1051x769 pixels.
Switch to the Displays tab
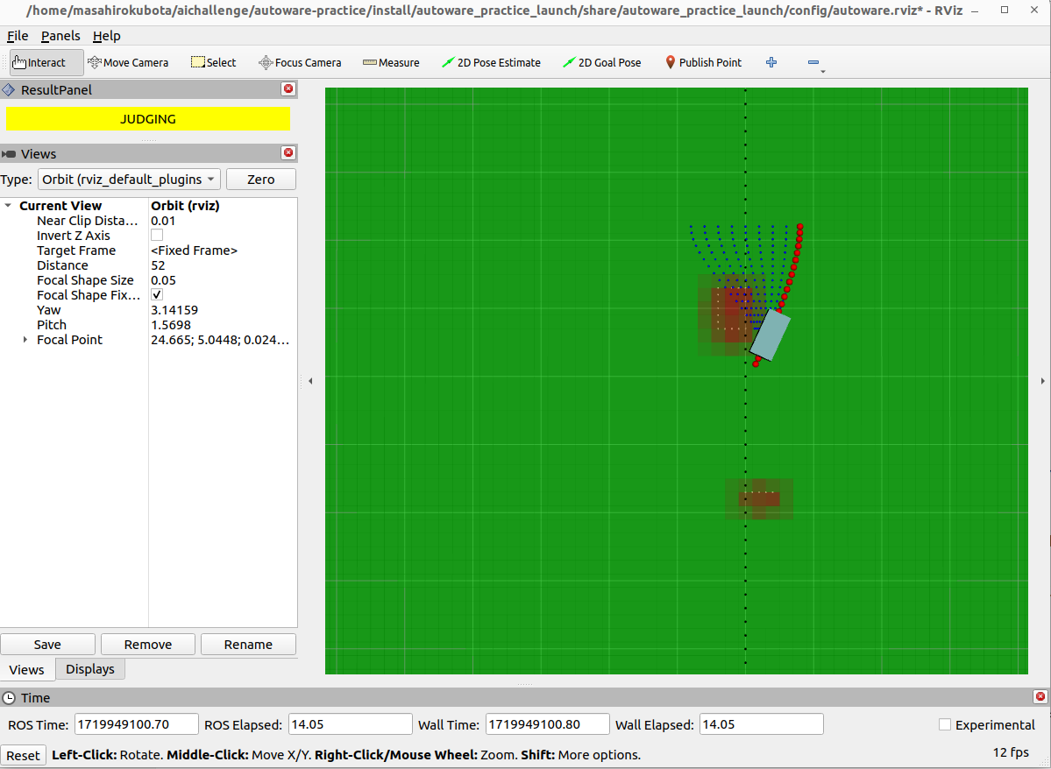90,669
